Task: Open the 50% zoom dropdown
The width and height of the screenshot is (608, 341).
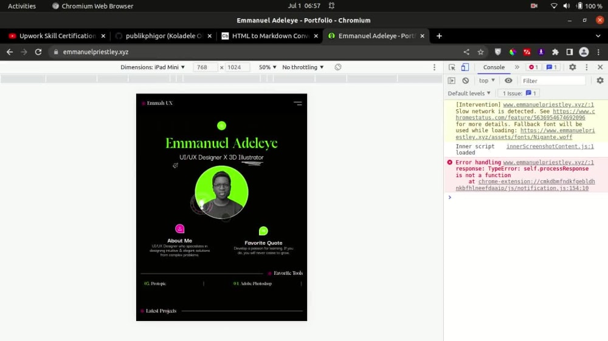Action: 268,67
